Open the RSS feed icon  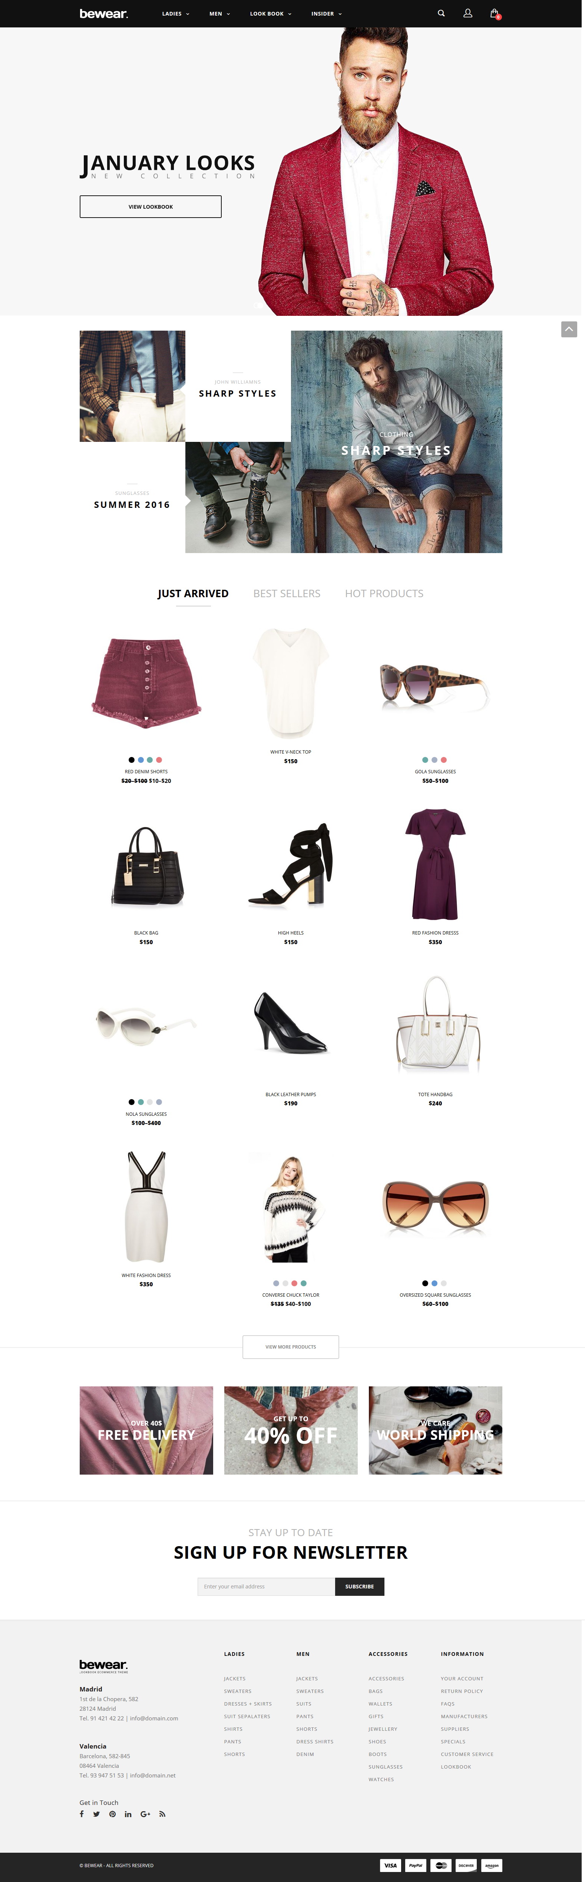coord(162,1814)
